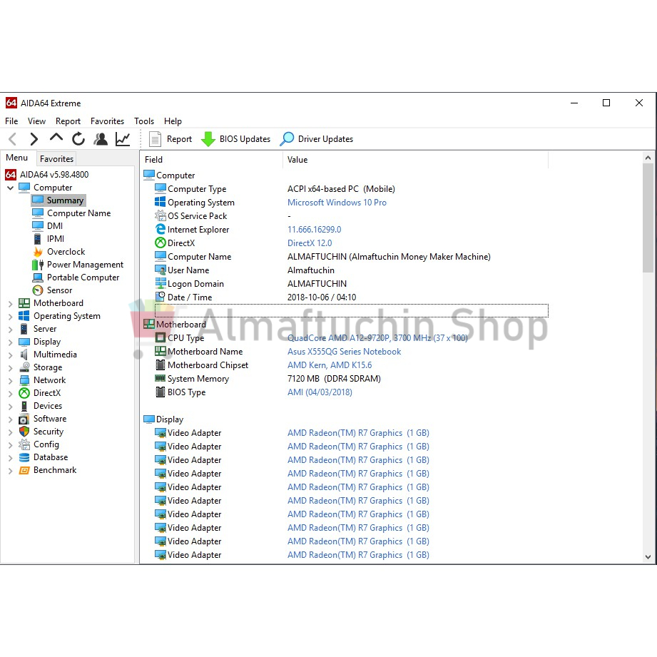The width and height of the screenshot is (657, 657).
Task: Expand the Benchmark tree node
Action: pos(11,471)
